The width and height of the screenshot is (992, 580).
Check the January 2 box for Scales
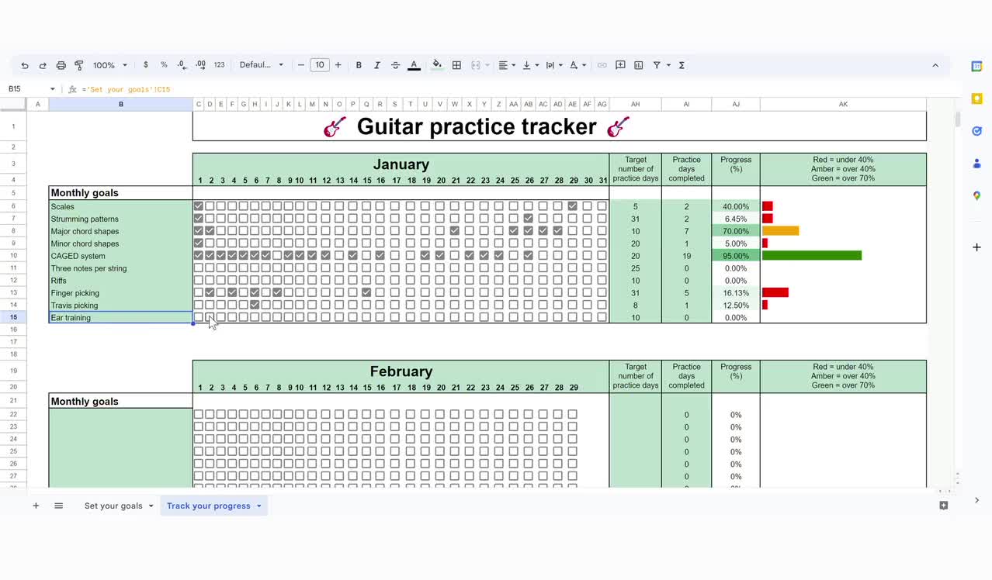210,206
